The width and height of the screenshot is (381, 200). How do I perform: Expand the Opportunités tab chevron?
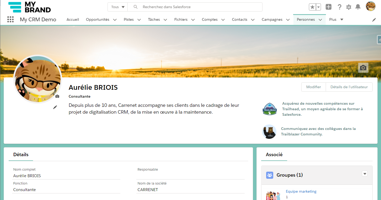(x=115, y=20)
